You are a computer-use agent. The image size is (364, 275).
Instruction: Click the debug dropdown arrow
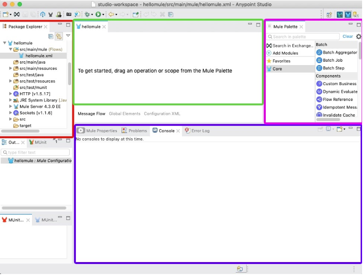tap(92, 15)
